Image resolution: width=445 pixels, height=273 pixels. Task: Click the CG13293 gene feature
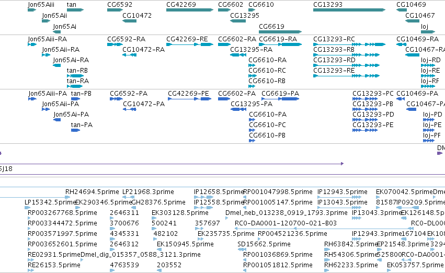[x=349, y=10]
